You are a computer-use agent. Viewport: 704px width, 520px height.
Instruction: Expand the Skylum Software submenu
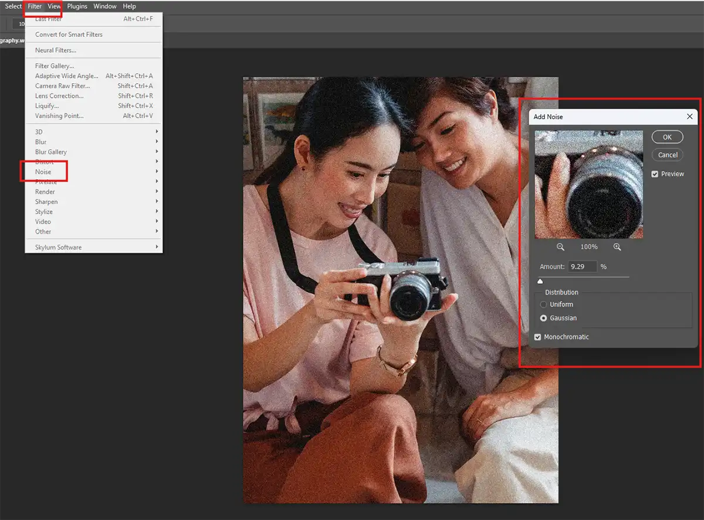click(94, 247)
